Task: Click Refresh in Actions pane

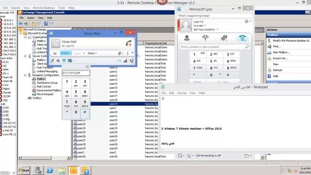Action: [x=277, y=70]
